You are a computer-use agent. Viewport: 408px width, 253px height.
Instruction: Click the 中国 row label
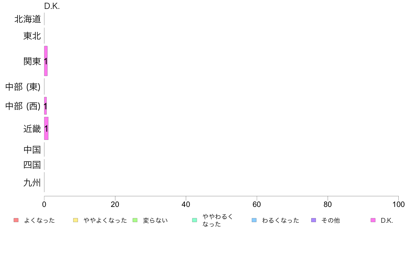[32, 150]
